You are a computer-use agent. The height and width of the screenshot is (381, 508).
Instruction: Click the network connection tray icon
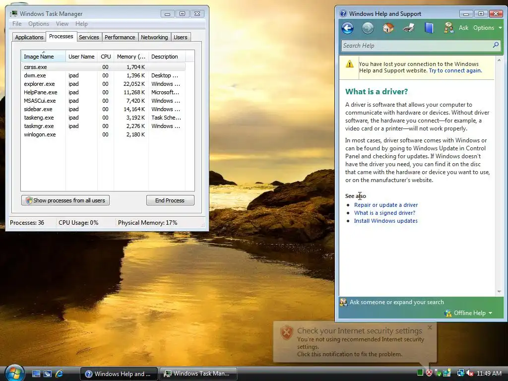point(460,373)
